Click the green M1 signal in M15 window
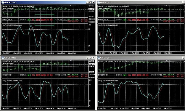Screen dimensions: 185x111 pyautogui.click(x=29, y=20)
